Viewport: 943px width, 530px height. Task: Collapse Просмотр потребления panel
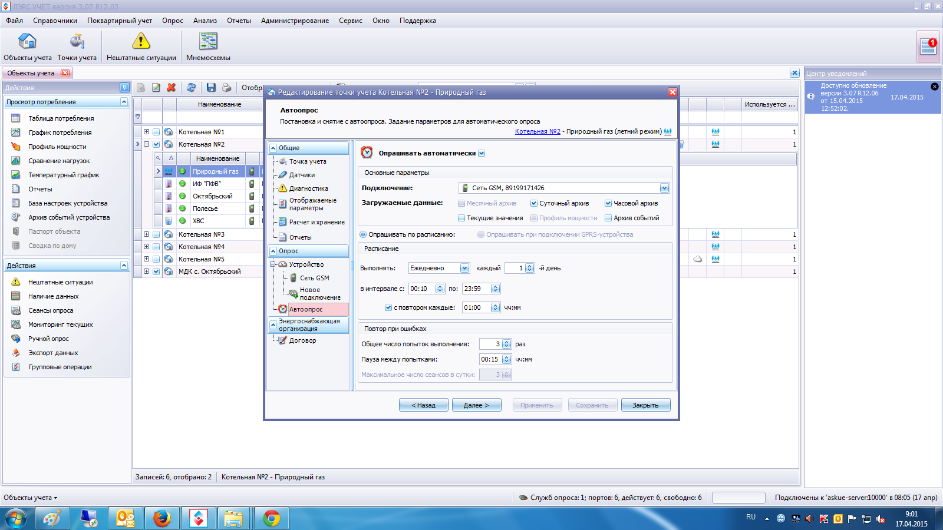(124, 102)
